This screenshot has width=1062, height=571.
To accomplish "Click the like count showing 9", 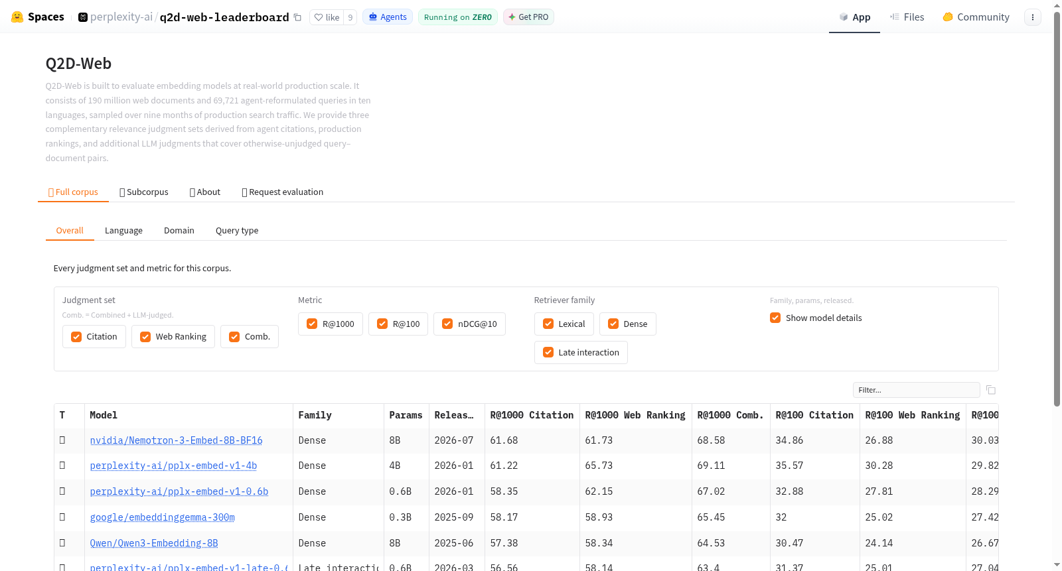I will pyautogui.click(x=350, y=17).
